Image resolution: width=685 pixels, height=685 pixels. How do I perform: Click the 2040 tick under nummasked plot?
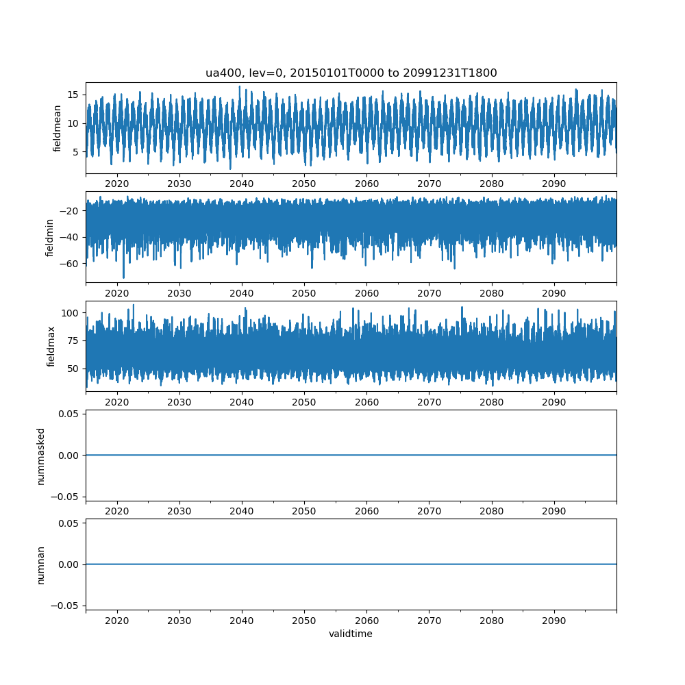click(242, 512)
